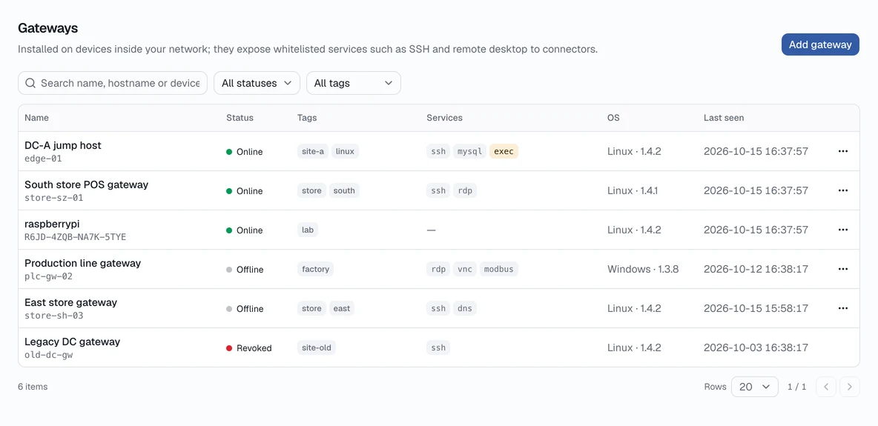Click the Name column header
878x426 pixels.
[x=36, y=118]
